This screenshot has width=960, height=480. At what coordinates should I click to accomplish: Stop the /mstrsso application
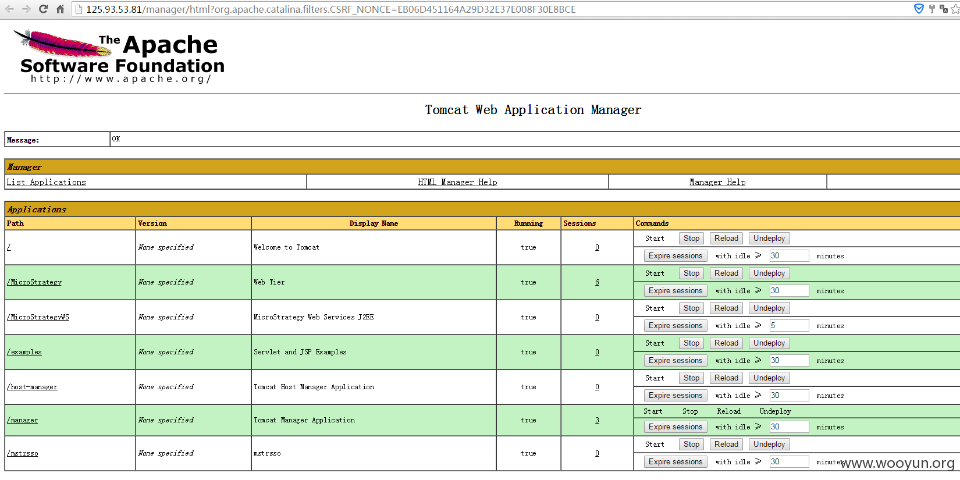tap(691, 445)
